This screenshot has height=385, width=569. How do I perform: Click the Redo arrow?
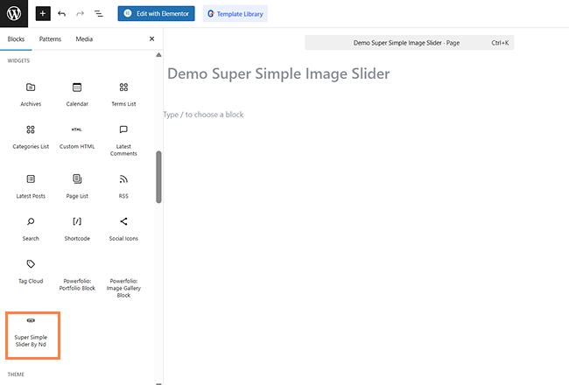click(x=80, y=14)
